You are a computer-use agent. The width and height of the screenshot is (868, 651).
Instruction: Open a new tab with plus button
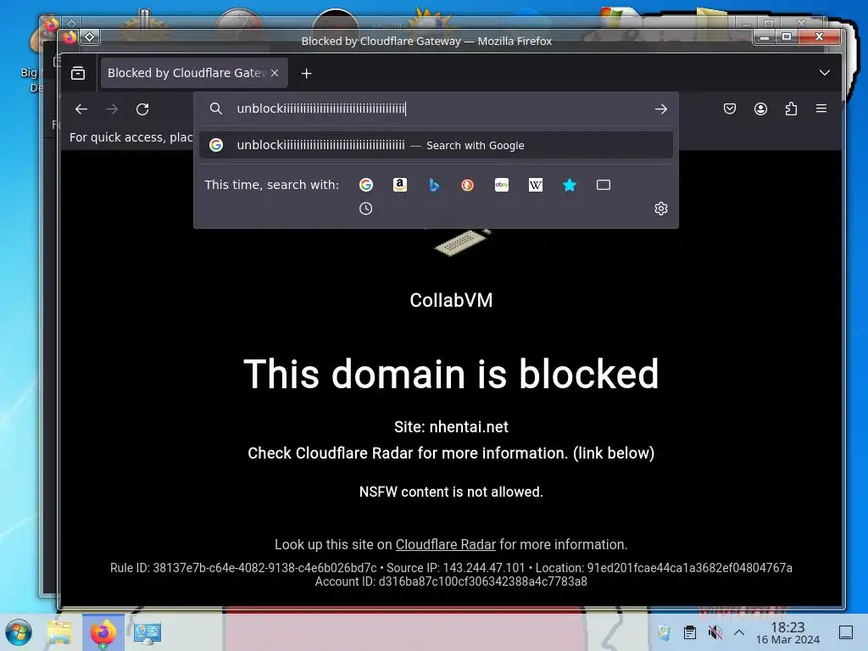click(x=306, y=73)
